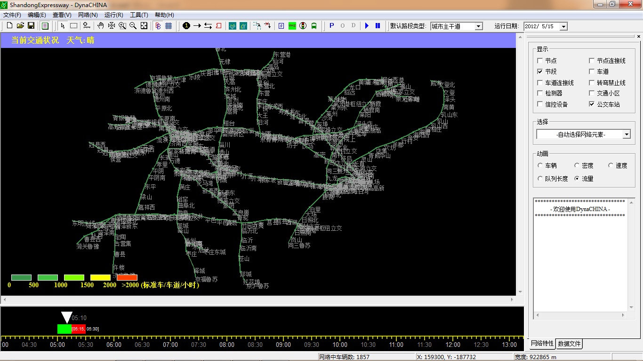Toggle the 检测器 checkbox
Image resolution: width=643 pixels, height=361 pixels.
coord(540,94)
